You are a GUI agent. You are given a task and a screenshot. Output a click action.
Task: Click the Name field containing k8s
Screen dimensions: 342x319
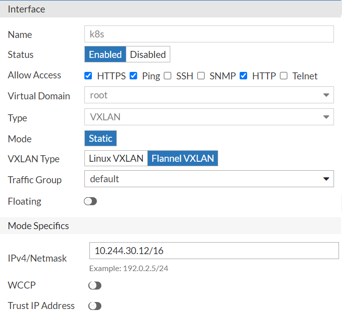(209, 34)
